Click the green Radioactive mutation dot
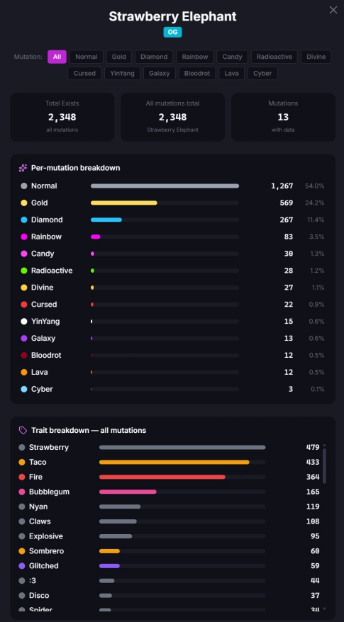The image size is (344, 622). click(24, 271)
